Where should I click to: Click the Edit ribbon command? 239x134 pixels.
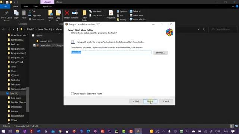[120, 16]
